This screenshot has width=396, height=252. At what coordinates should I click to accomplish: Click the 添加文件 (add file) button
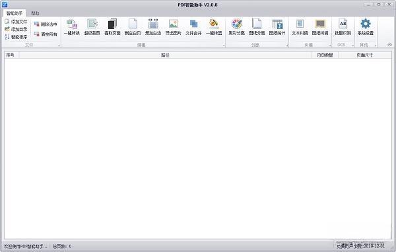16,22
